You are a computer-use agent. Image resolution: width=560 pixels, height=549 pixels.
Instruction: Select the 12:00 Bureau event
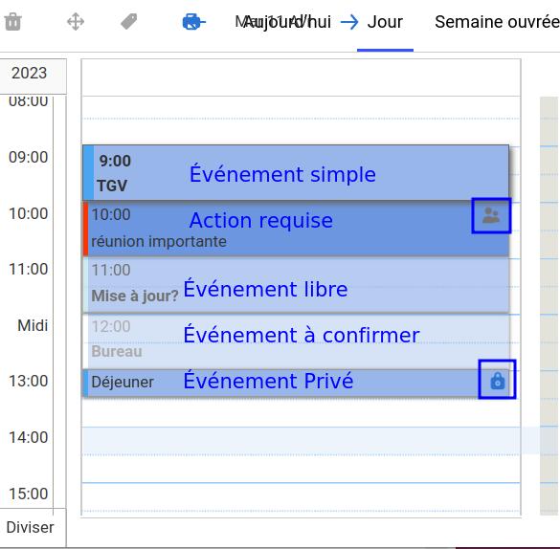point(296,341)
